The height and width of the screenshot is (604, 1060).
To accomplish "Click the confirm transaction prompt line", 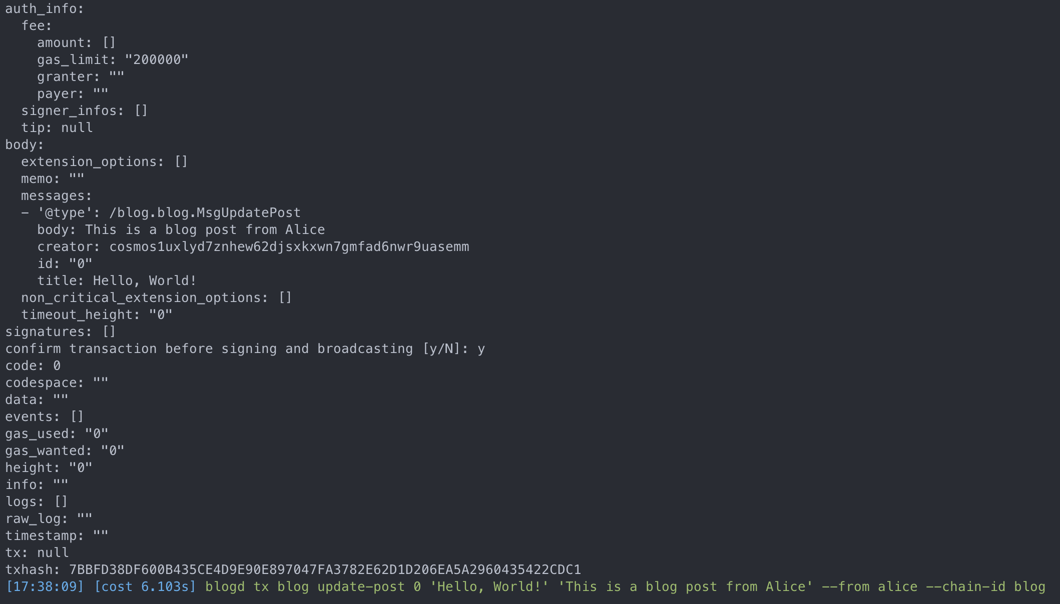I will pos(245,348).
